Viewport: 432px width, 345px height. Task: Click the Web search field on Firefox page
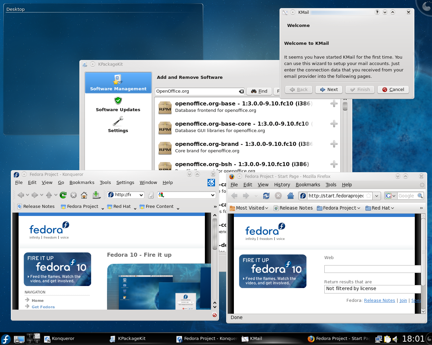coord(373,269)
